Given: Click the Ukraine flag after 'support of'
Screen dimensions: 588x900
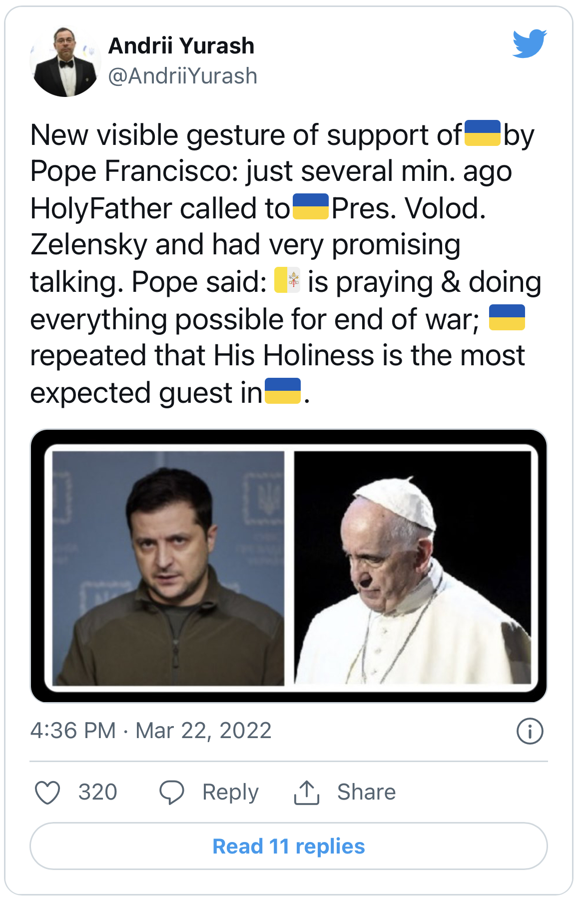Looking at the screenshot, I should coord(482,133).
